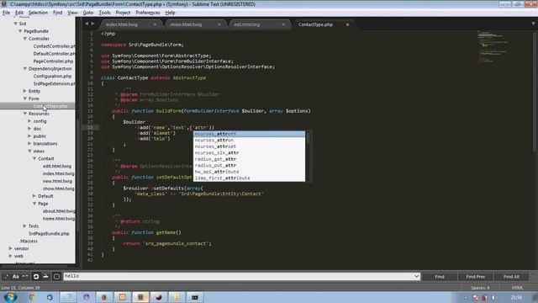This screenshot has width=538, height=303.
Task: Collapse the Form folder
Action: (25, 98)
